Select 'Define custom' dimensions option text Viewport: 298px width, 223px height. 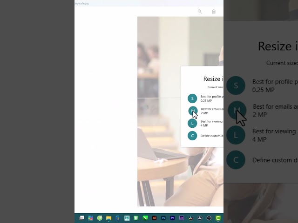(212, 136)
